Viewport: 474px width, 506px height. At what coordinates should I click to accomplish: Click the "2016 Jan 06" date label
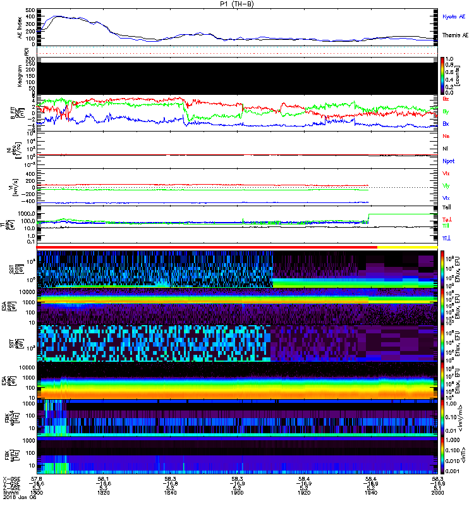click(x=20, y=497)
